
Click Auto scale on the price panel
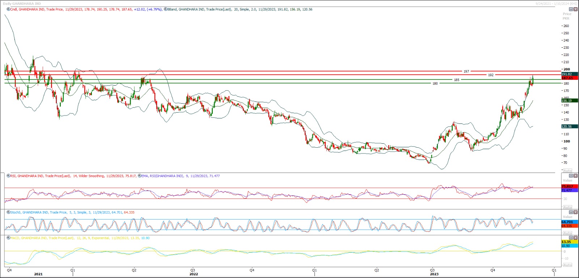click(568, 171)
